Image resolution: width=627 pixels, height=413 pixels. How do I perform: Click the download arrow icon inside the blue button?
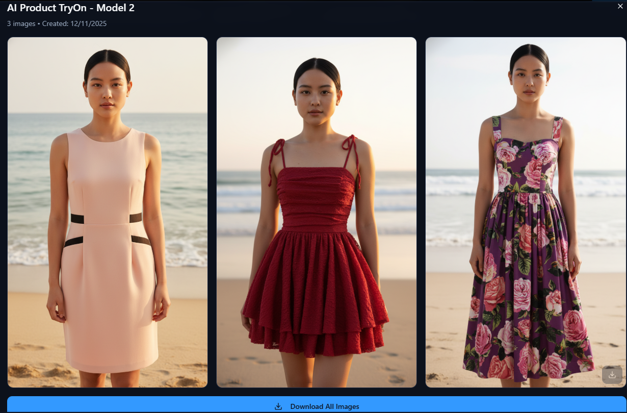pos(278,406)
